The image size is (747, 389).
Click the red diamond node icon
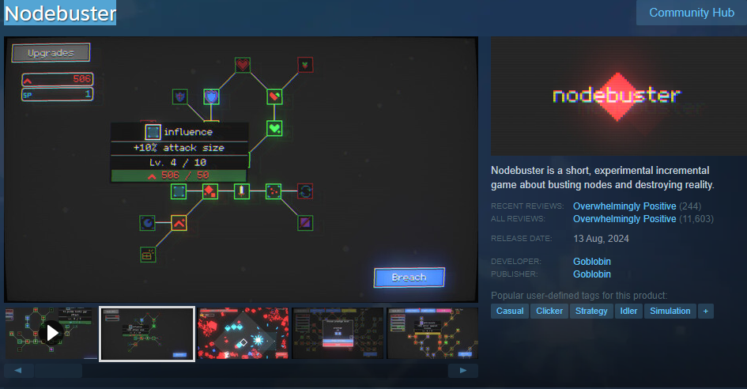(210, 191)
